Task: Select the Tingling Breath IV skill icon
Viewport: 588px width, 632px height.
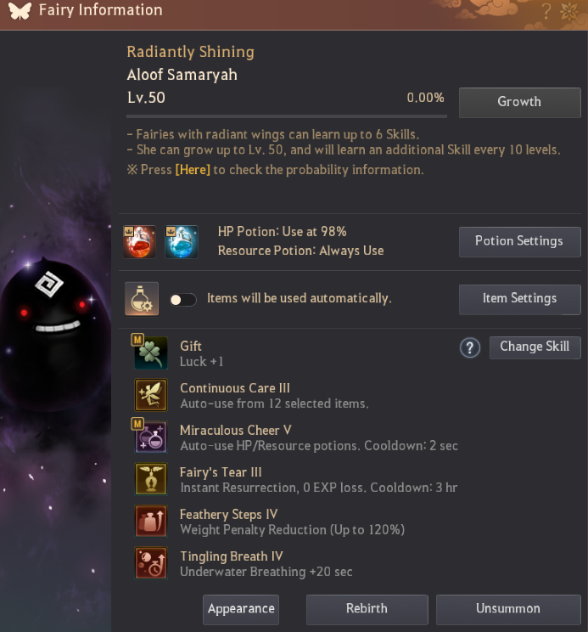Action: [150, 562]
